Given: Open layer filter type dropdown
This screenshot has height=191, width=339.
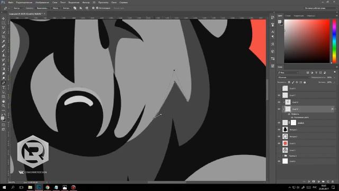Looking at the screenshot, I should [x=288, y=73].
